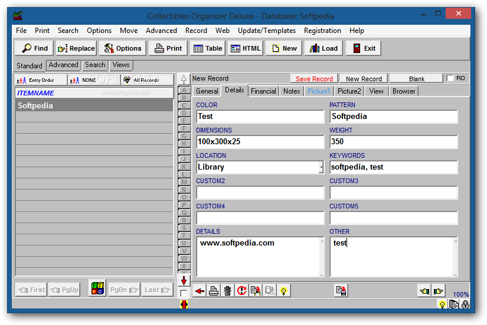Toggle the small checkbox under the red down arrow
This screenshot has width=487, height=325.
184,293
